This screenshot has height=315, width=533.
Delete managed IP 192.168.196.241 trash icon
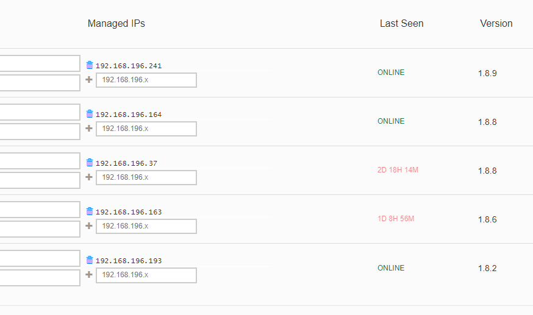(x=90, y=65)
